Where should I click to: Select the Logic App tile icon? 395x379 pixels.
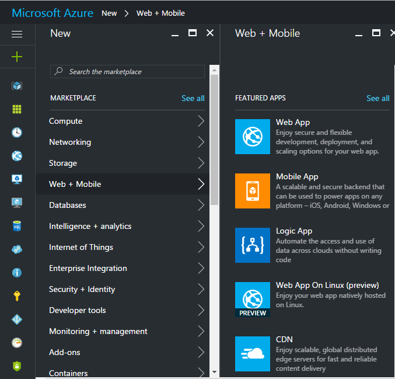[x=253, y=245]
